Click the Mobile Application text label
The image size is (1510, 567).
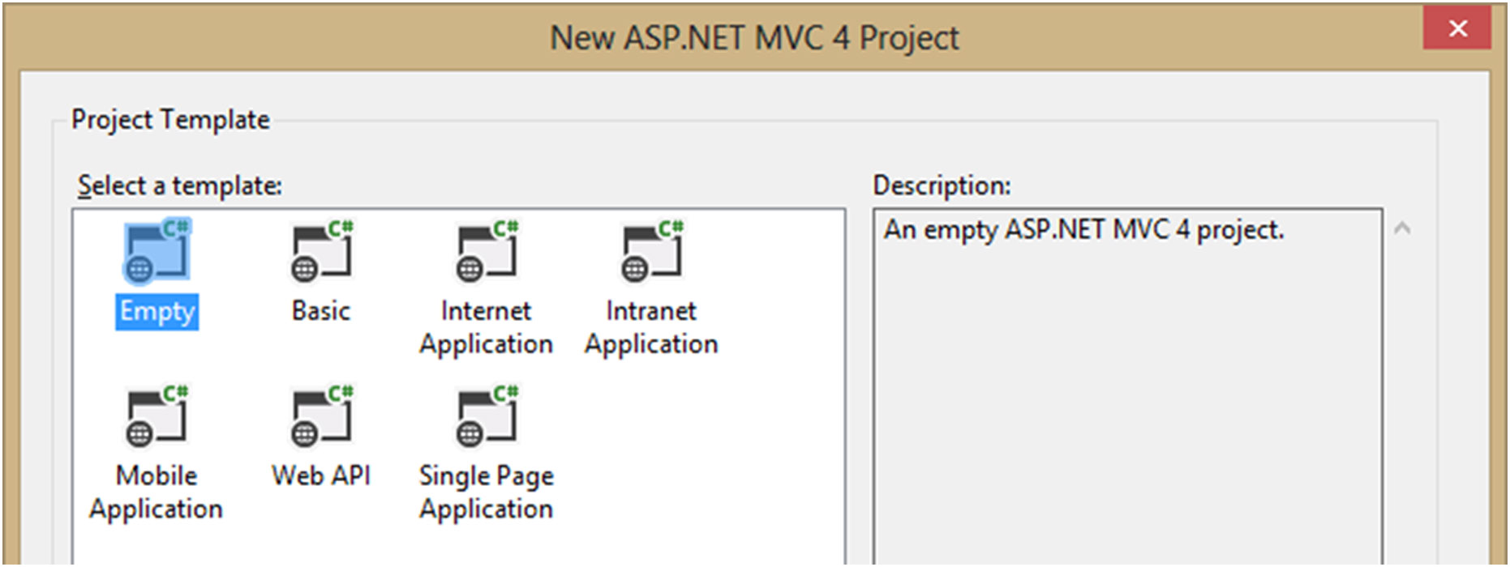tap(156, 492)
